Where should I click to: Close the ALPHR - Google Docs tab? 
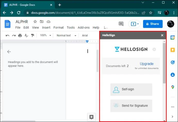(51, 5)
